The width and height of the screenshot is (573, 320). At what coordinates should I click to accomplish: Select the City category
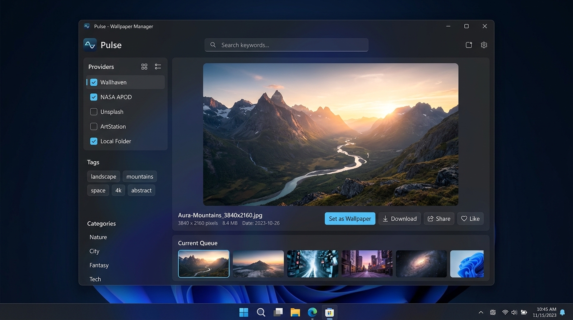point(95,251)
